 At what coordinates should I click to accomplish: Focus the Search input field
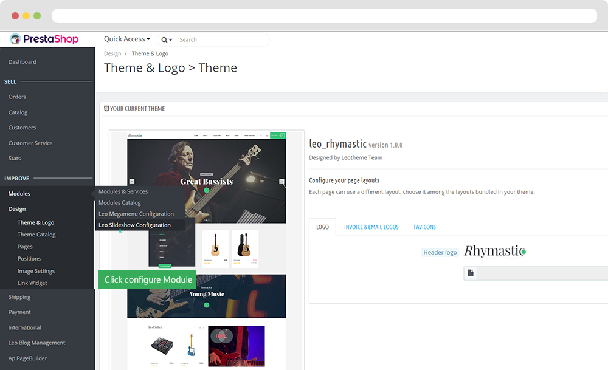coord(222,39)
